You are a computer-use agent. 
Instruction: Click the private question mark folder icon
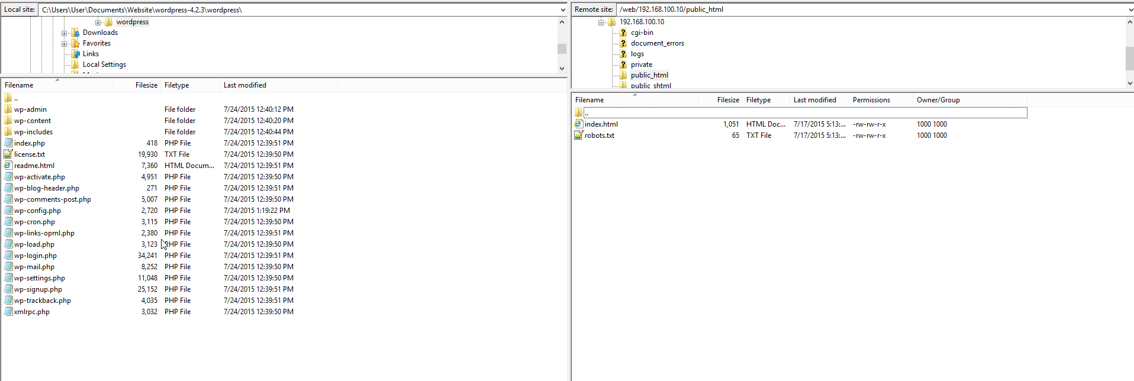(x=623, y=64)
